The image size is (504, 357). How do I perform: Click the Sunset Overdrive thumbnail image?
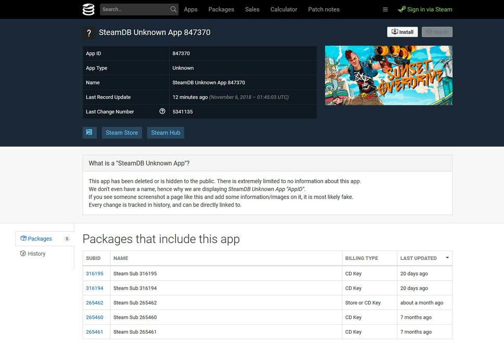pos(389,75)
